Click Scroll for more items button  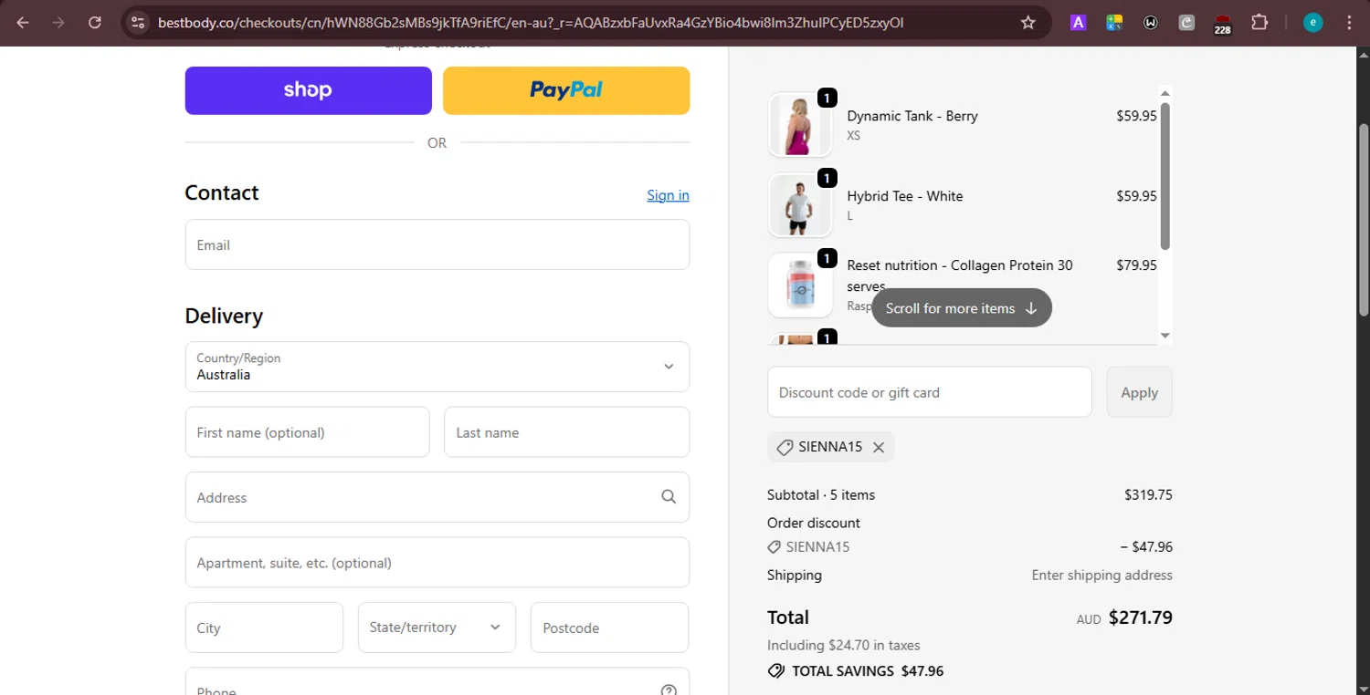(x=962, y=308)
